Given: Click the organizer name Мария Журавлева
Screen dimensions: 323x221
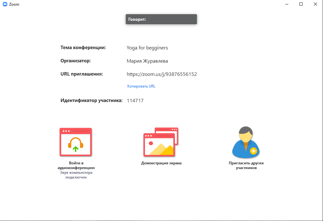Looking at the screenshot, I should coord(147,61).
